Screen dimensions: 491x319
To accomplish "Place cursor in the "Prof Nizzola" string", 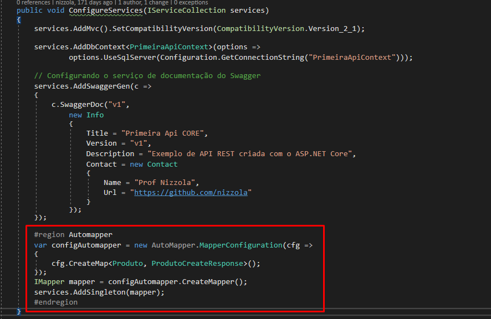I will [x=166, y=182].
